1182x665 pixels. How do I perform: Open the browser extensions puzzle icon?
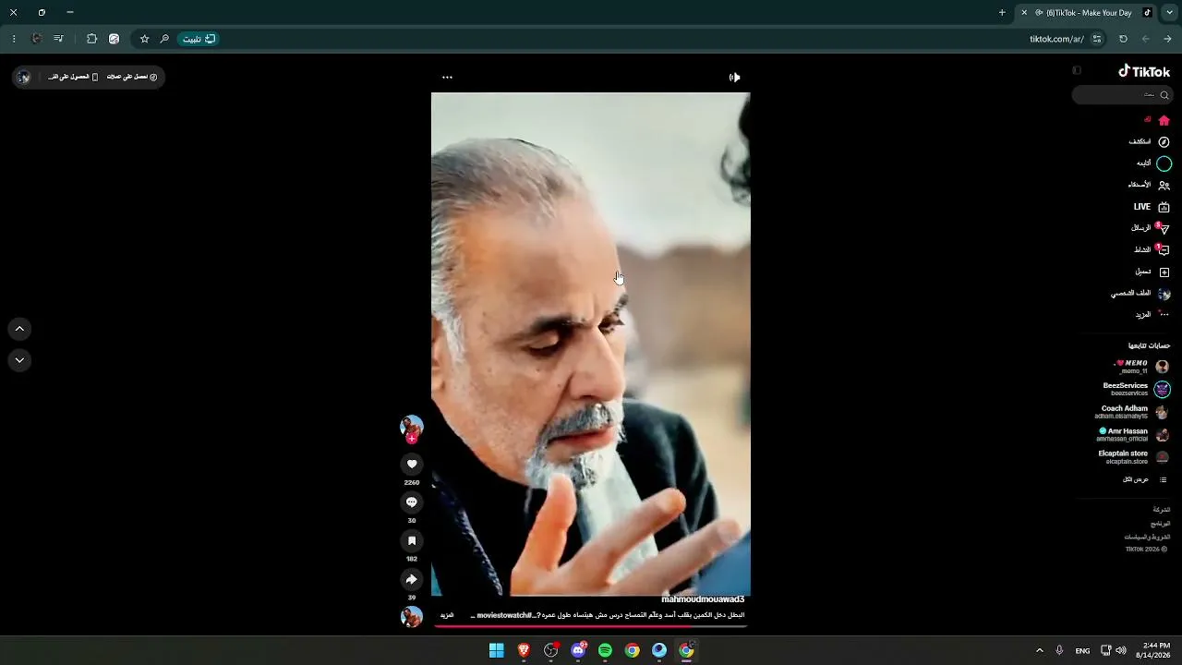tap(91, 39)
